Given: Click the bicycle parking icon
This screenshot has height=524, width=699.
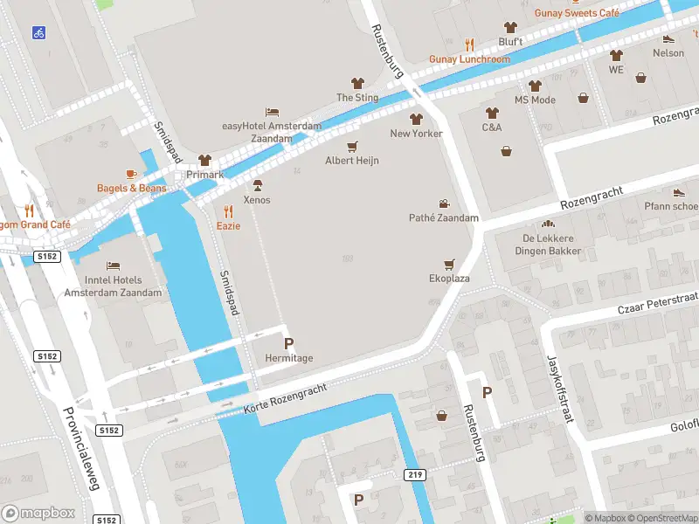Looking at the screenshot, I should coord(38,32).
